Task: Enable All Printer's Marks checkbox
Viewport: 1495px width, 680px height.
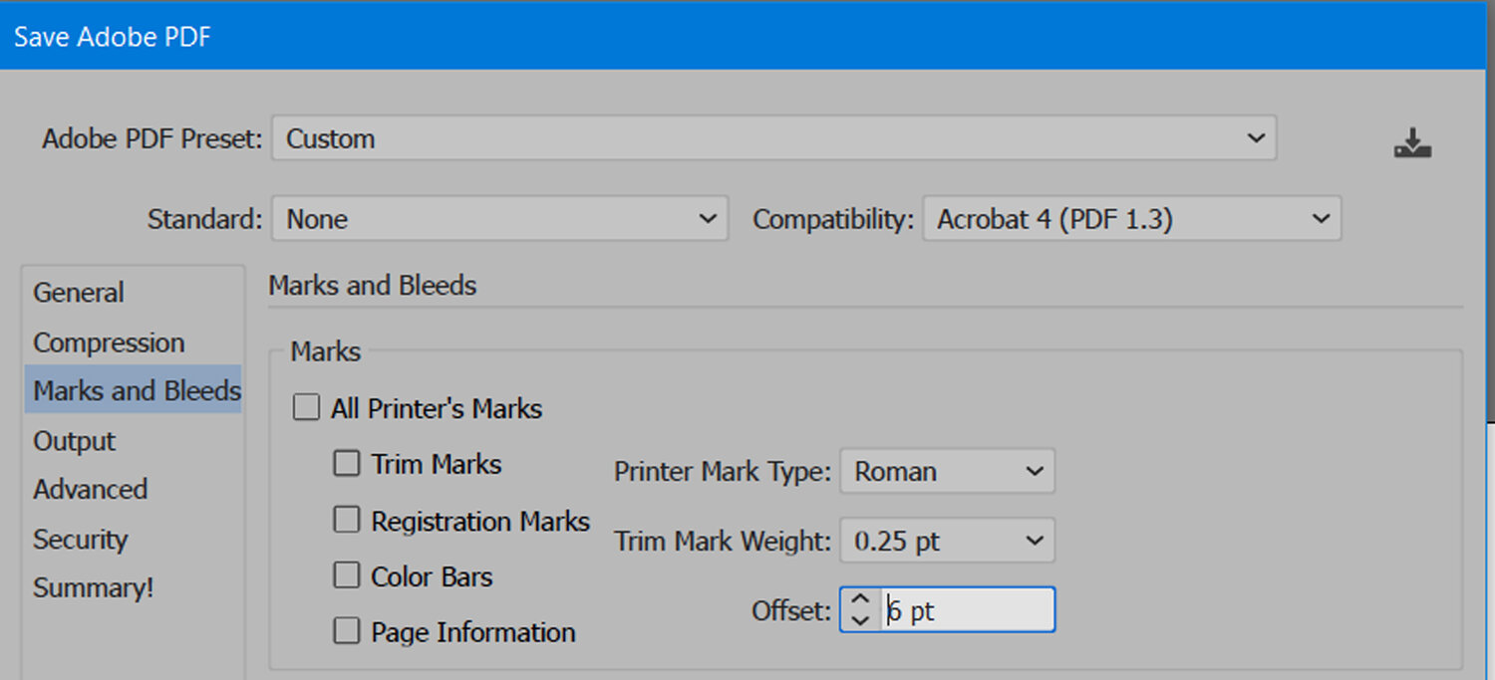Action: coord(306,408)
